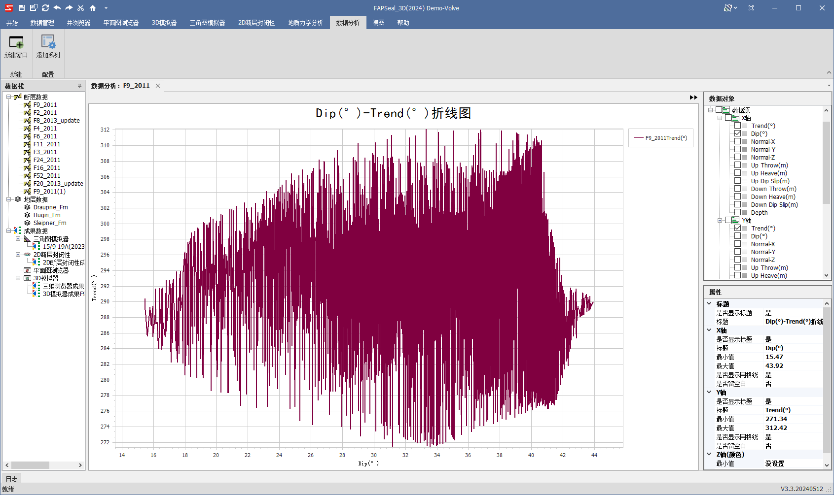The image size is (834, 495).
Task: Check the Down Heave(m) checkbox under X轴
Action: tap(737, 197)
